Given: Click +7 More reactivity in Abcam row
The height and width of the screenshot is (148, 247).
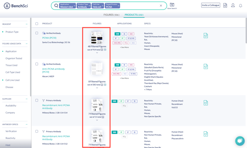Looking at the screenshot, I should click(x=148, y=90).
